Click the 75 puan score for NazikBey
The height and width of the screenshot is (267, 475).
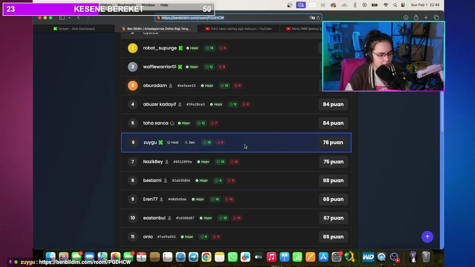click(333, 162)
